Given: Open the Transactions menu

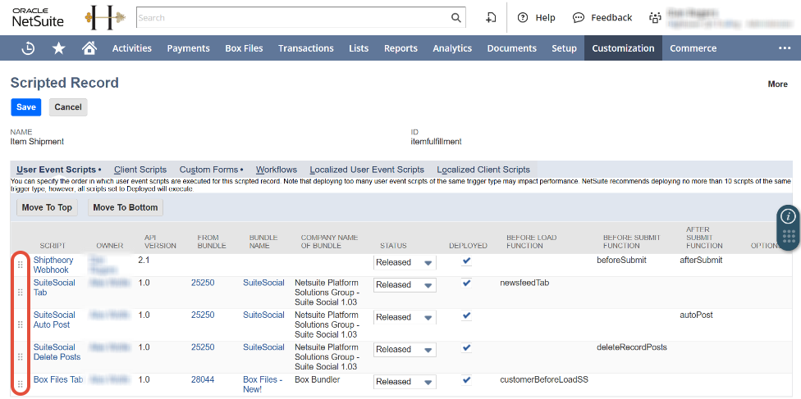Looking at the screenshot, I should click(306, 48).
